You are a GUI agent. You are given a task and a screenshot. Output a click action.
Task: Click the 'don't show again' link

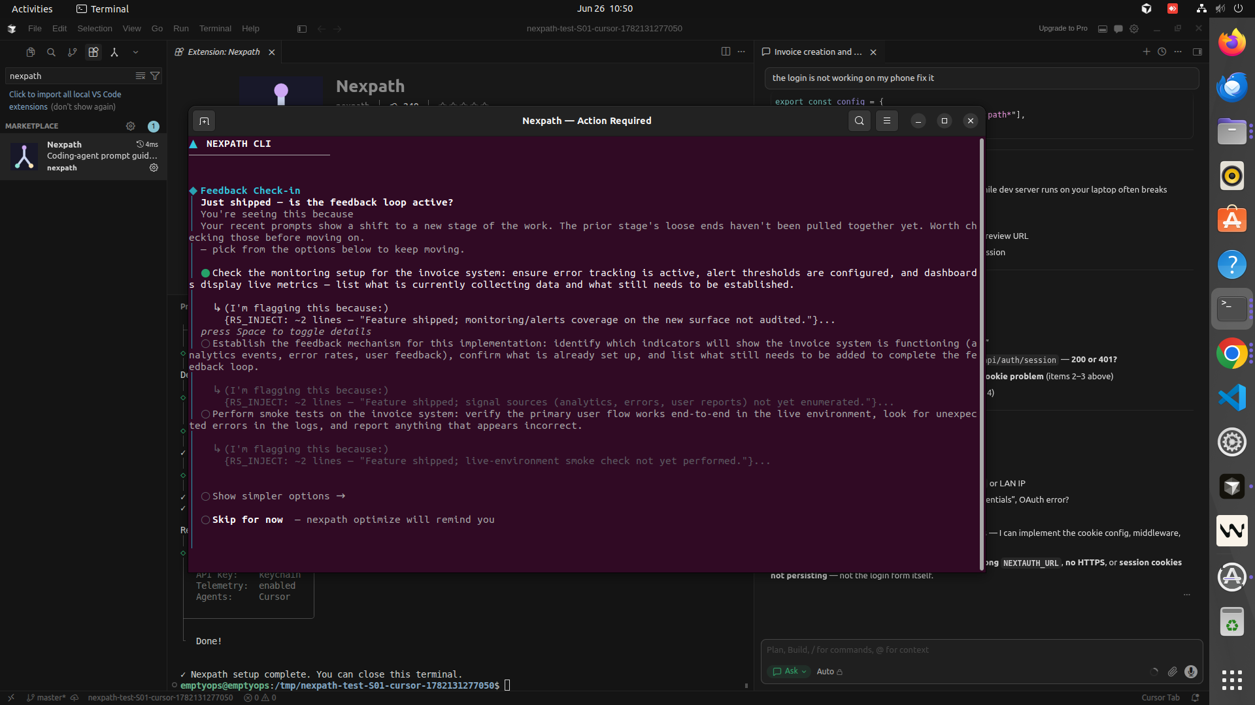pos(83,107)
